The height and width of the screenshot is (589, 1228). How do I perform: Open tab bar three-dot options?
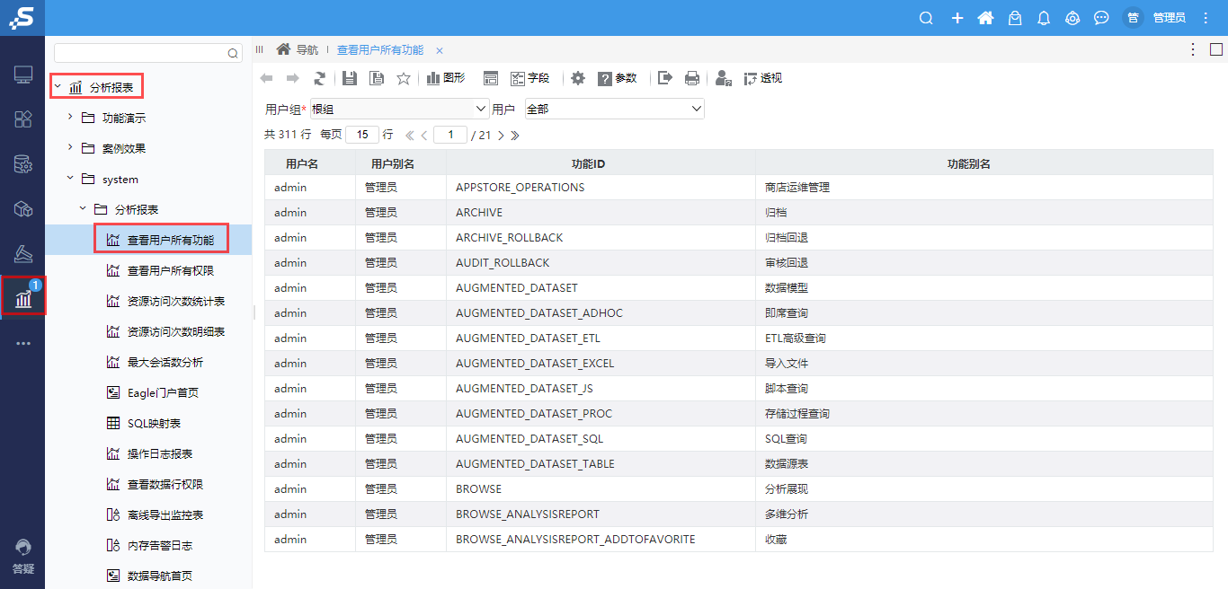point(1193,49)
